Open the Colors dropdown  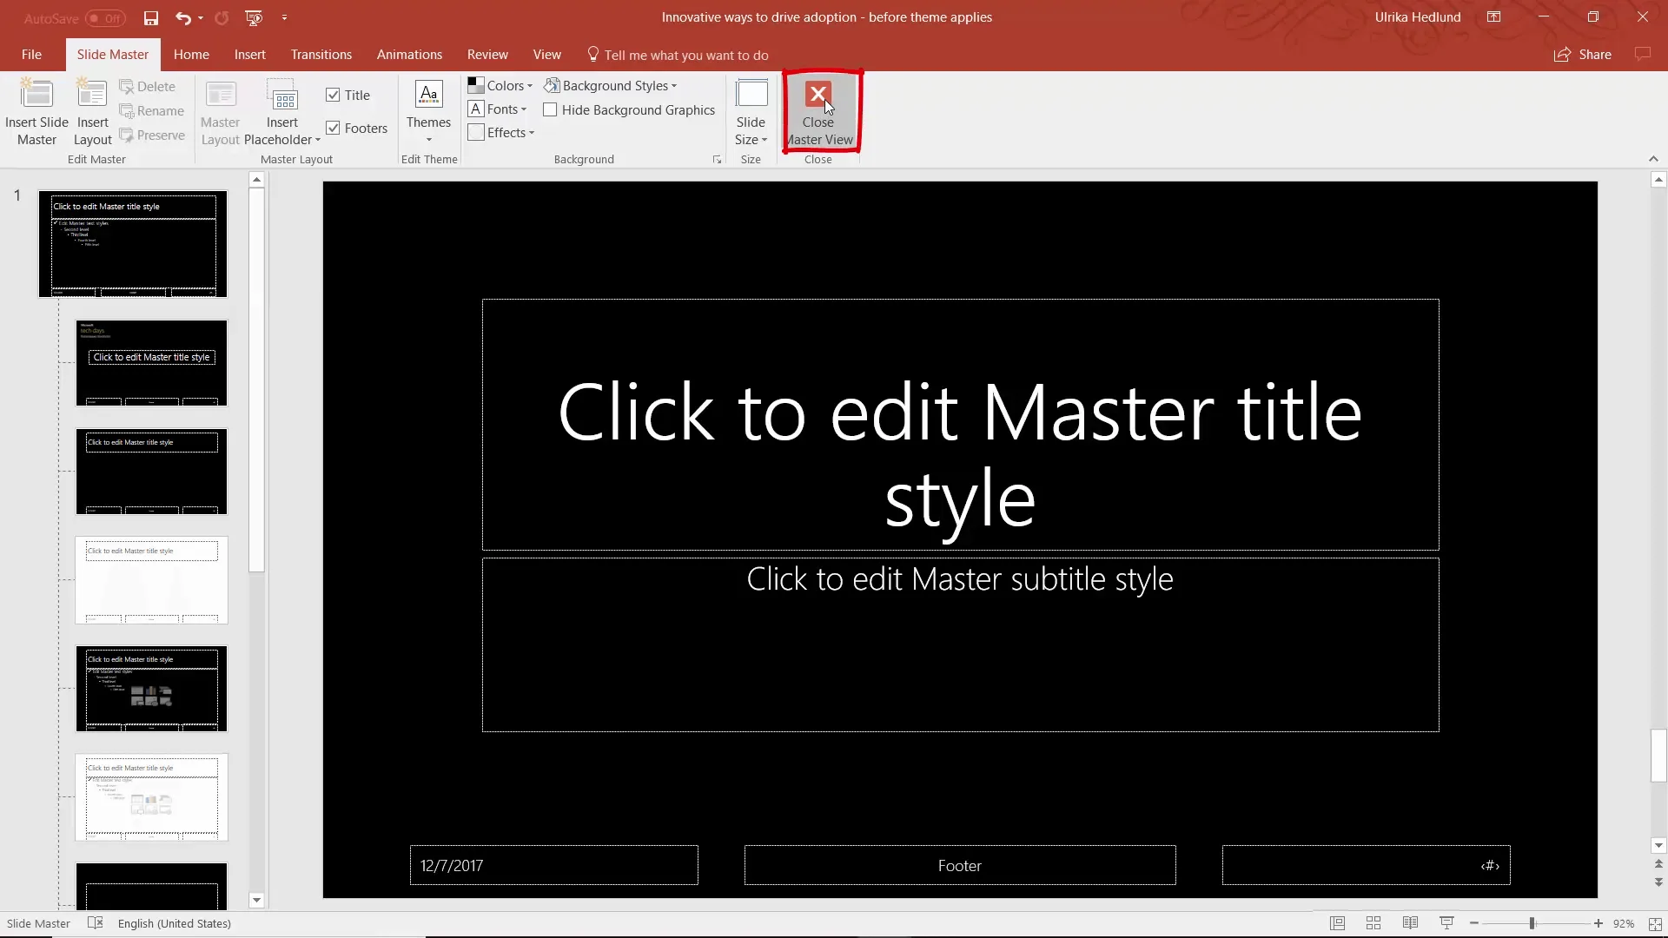[500, 86]
